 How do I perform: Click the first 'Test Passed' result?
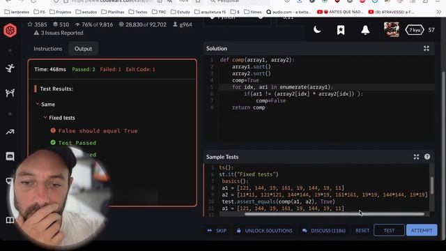pos(73,142)
